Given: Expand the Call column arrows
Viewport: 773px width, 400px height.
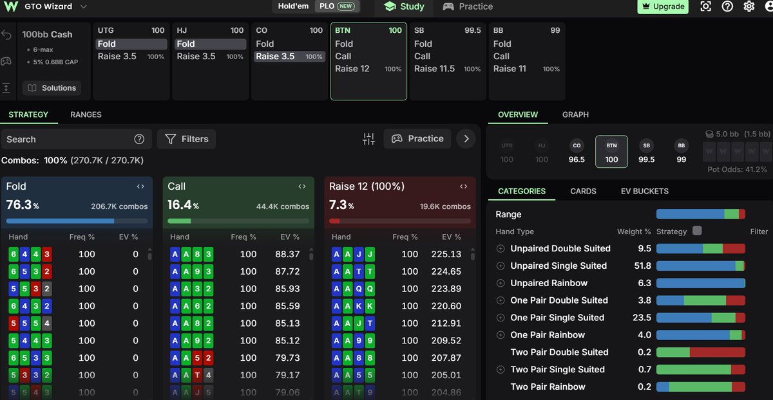Looking at the screenshot, I should (x=301, y=186).
